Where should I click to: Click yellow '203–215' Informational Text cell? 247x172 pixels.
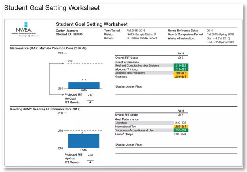click(x=181, y=127)
